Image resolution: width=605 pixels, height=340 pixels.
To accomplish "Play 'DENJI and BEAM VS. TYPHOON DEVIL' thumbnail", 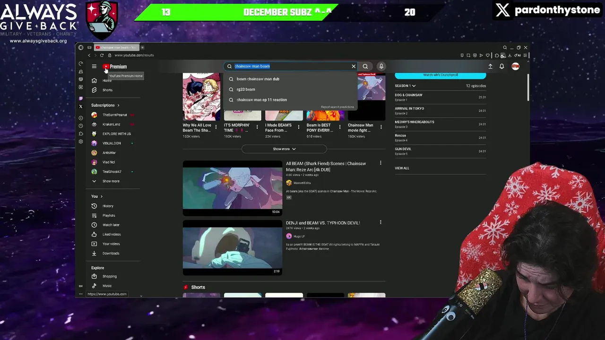I will click(233, 247).
